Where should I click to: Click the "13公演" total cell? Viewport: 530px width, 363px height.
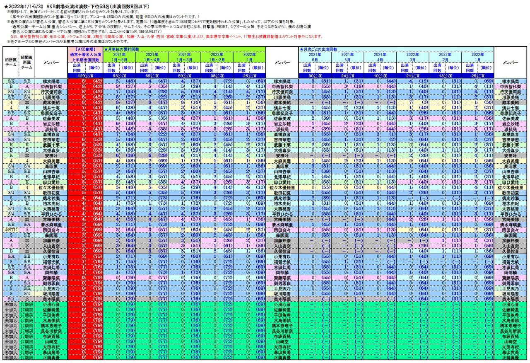click(x=446, y=76)
